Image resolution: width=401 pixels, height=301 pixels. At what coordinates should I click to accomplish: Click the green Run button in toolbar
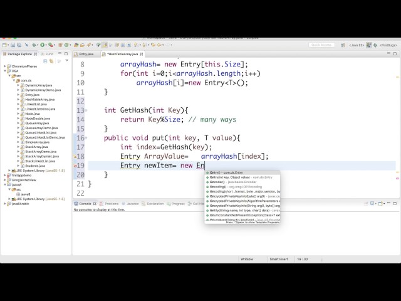pyautogui.click(x=42, y=45)
